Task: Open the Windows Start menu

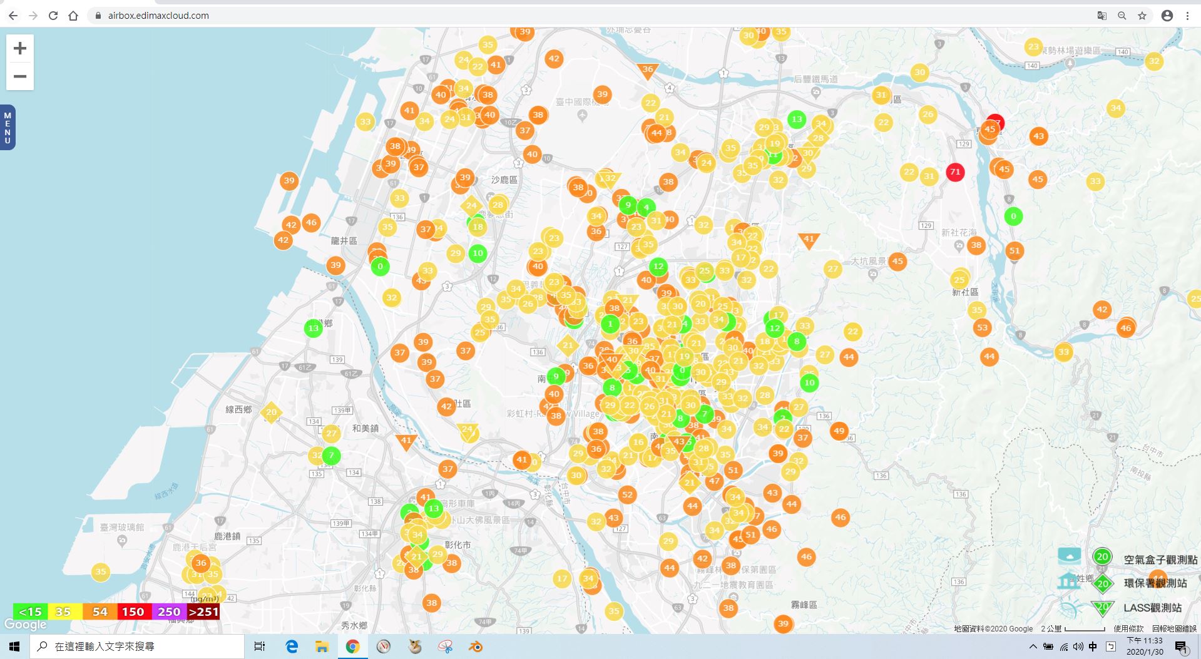Action: (14, 646)
